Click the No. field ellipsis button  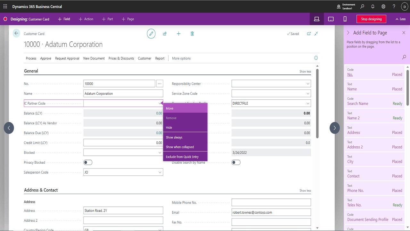160,84
